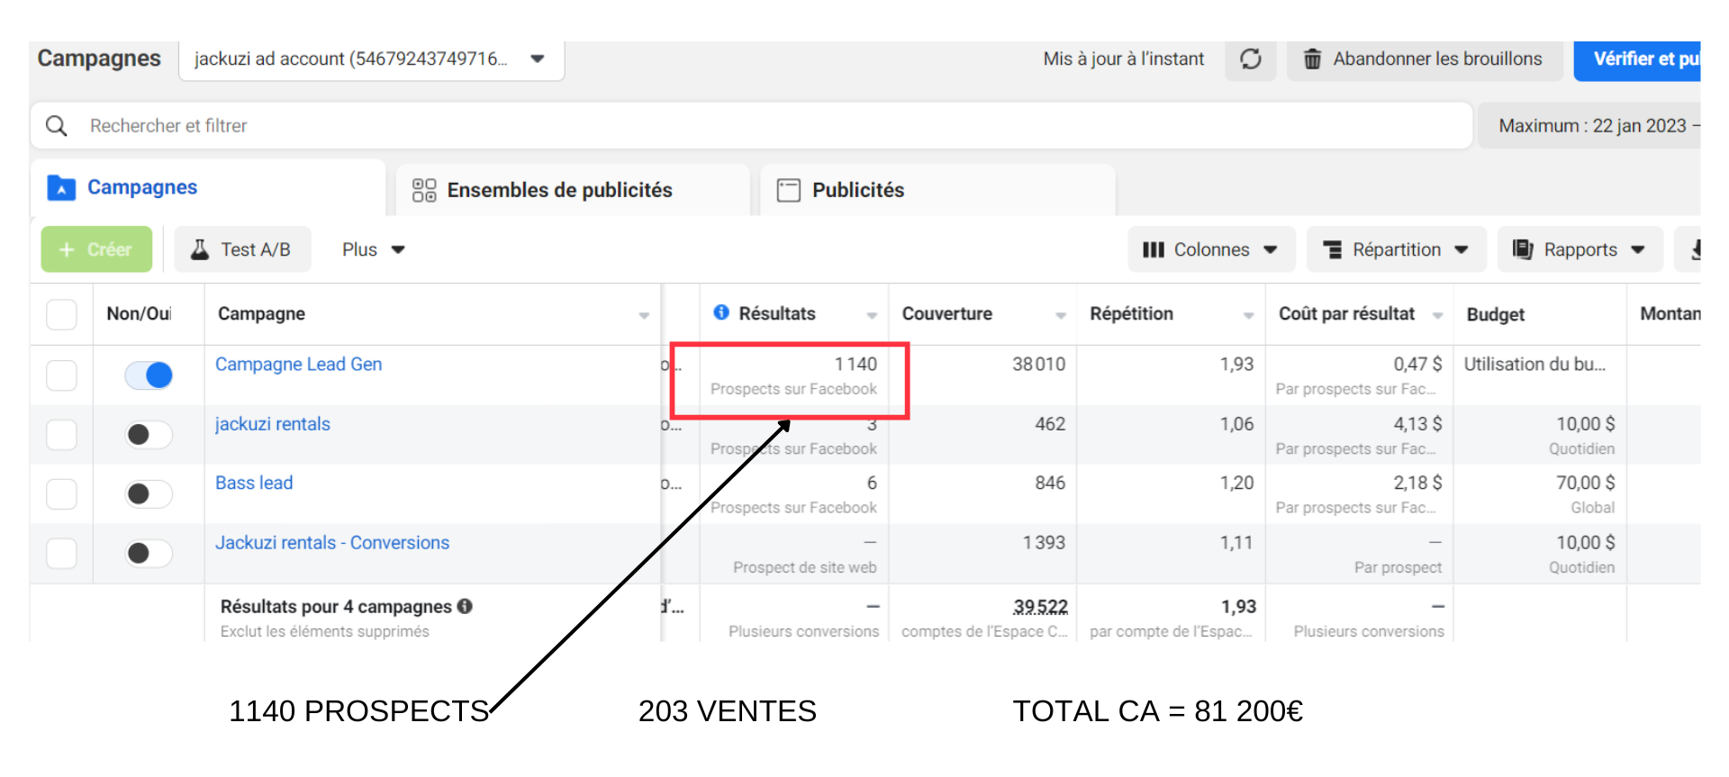Image resolution: width=1729 pixels, height=777 pixels.
Task: Open jackuzi rentals campaign link
Action: click(x=273, y=424)
